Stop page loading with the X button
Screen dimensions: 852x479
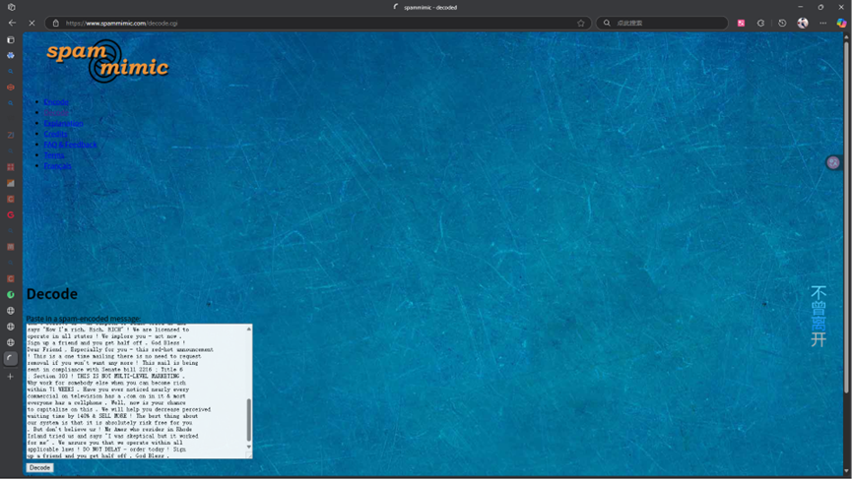point(32,23)
